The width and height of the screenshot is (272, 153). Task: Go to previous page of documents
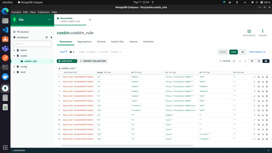[240, 61]
